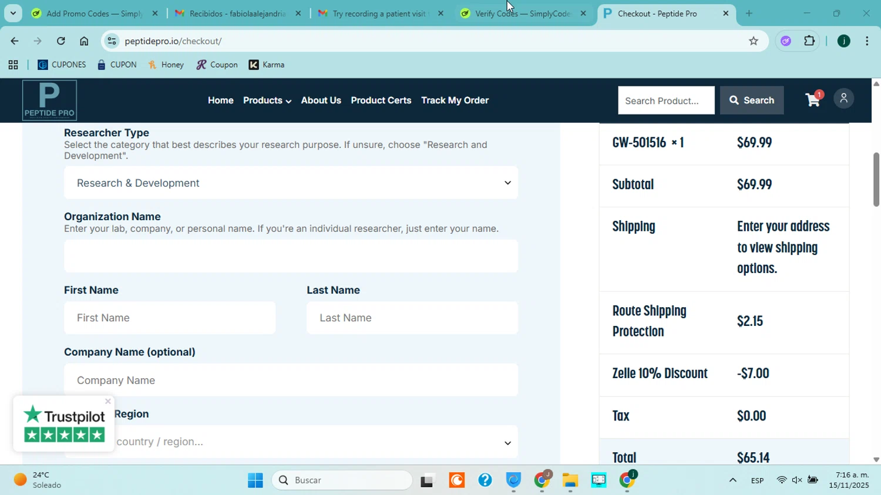This screenshot has width=881, height=495.
Task: Open the Product Certs page
Action: click(x=381, y=100)
